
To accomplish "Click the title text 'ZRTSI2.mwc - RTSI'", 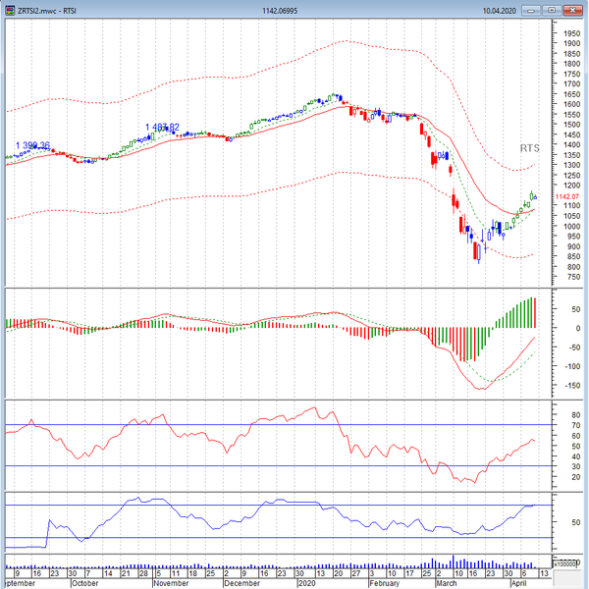I will (x=47, y=11).
